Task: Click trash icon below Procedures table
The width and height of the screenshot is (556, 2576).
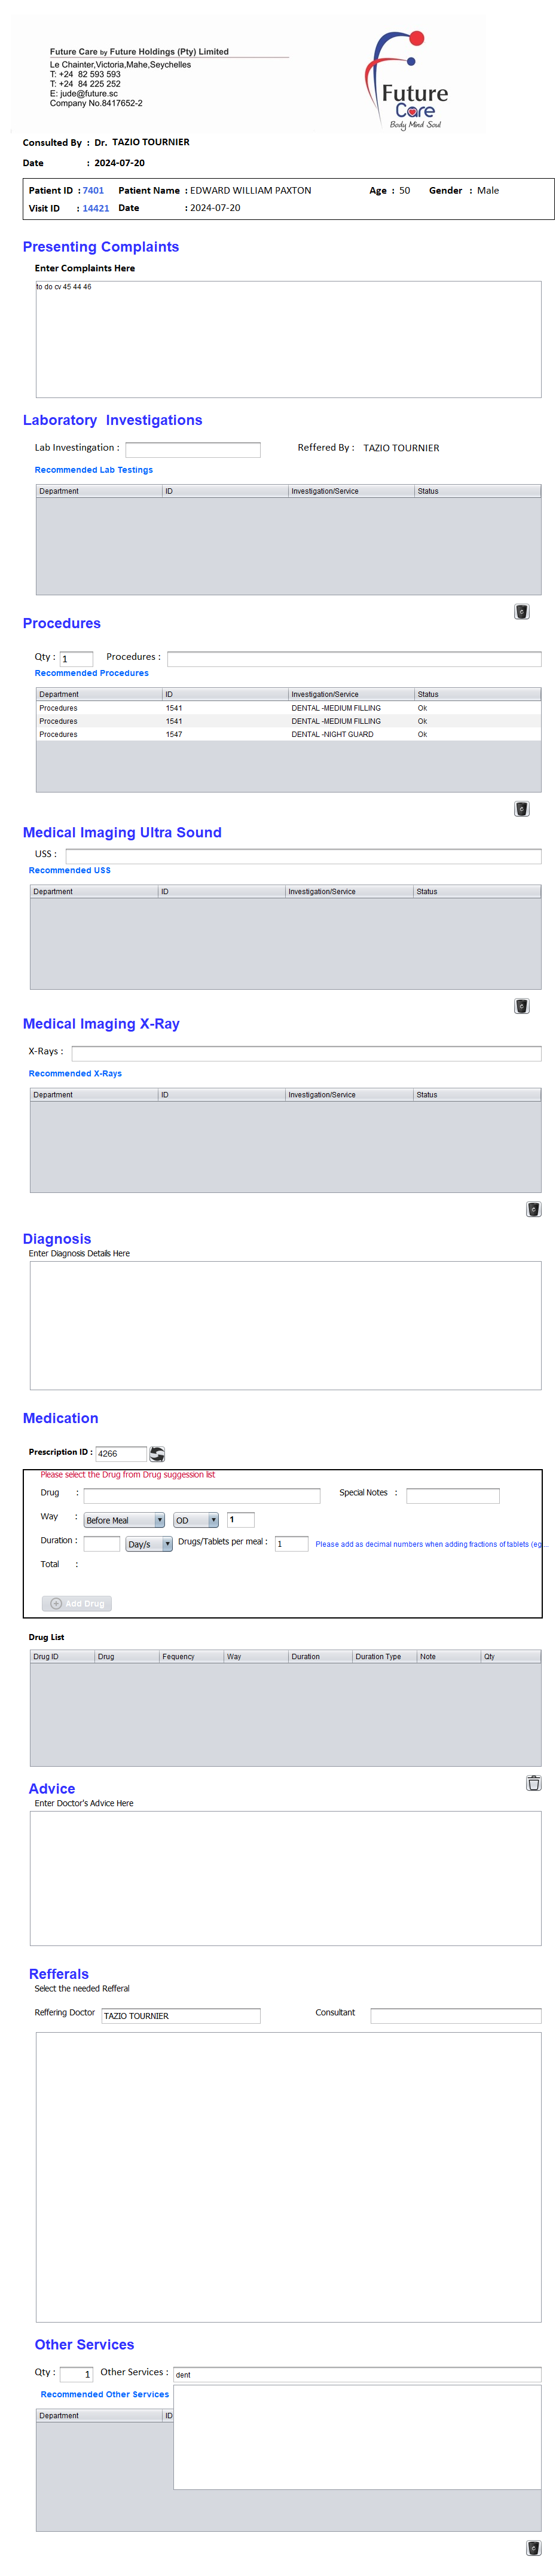Action: [x=521, y=809]
